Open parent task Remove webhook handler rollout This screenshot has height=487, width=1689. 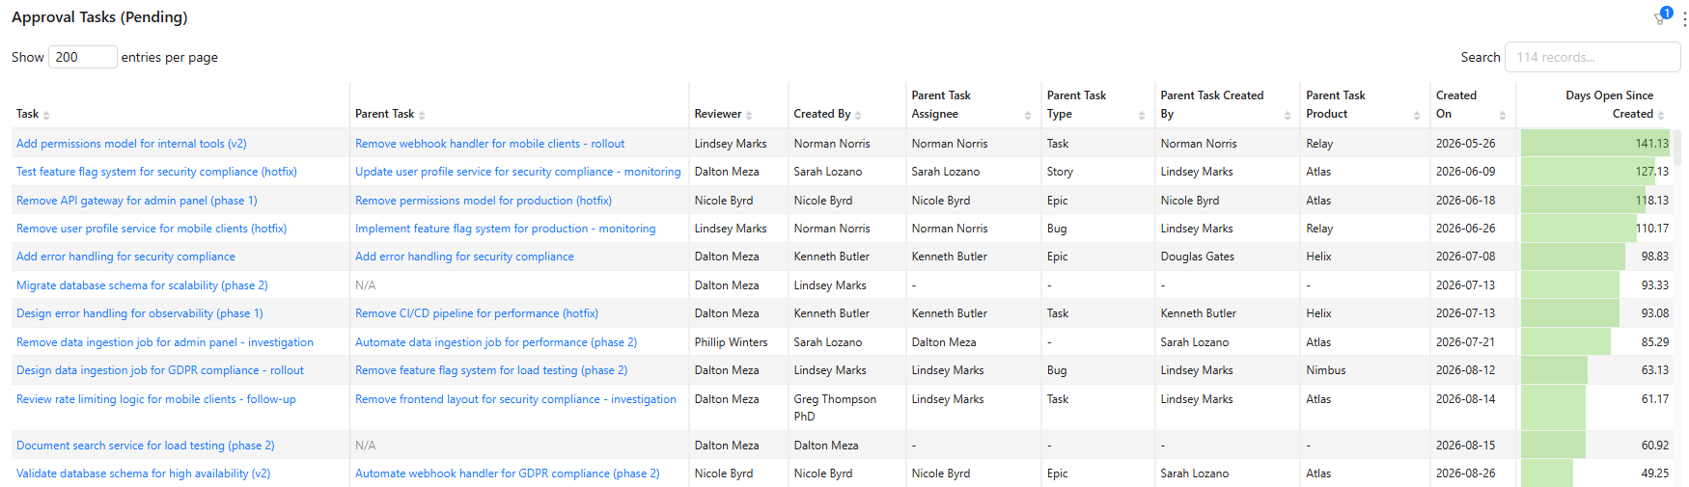pos(489,144)
